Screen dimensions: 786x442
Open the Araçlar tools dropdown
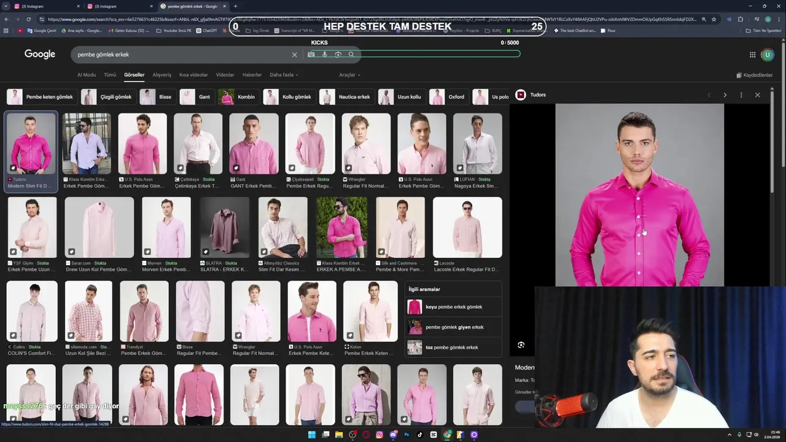click(x=349, y=75)
